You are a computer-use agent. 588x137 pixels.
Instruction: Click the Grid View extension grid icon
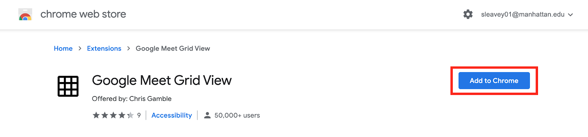68,86
